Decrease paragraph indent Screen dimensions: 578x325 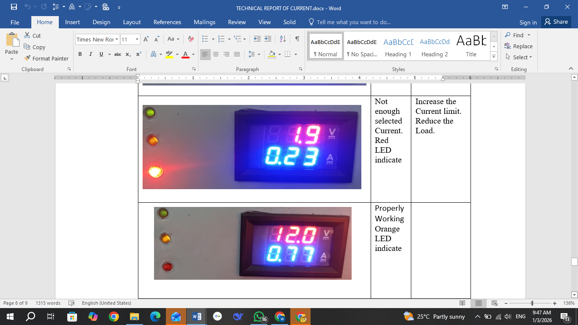coord(257,39)
